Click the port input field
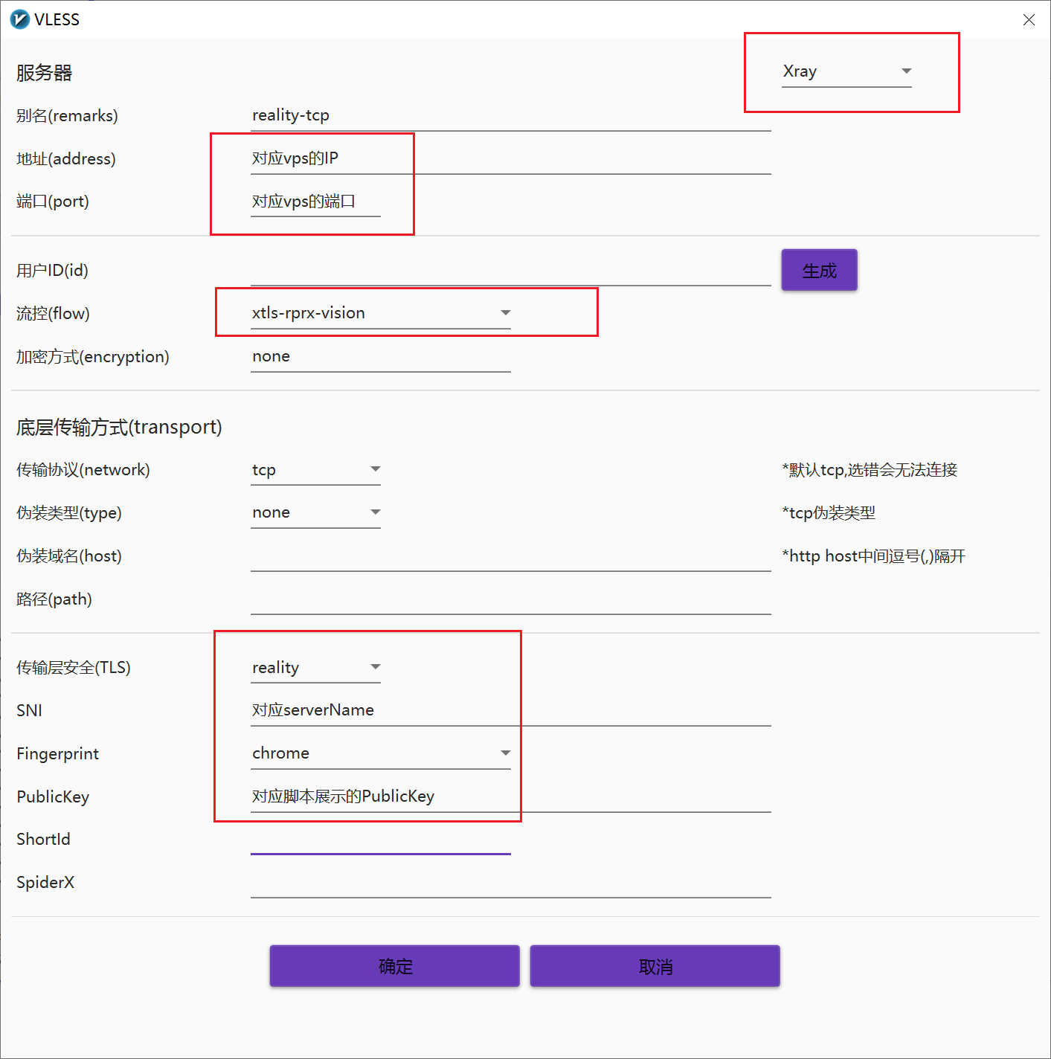Screen dimensions: 1051x1059 click(x=315, y=202)
